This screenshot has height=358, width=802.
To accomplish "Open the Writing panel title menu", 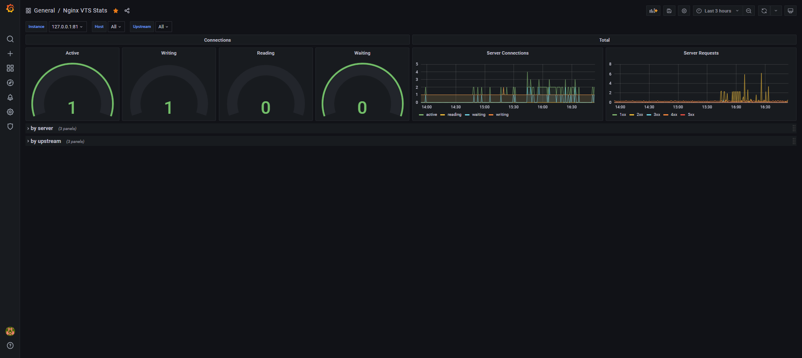I will point(169,53).
